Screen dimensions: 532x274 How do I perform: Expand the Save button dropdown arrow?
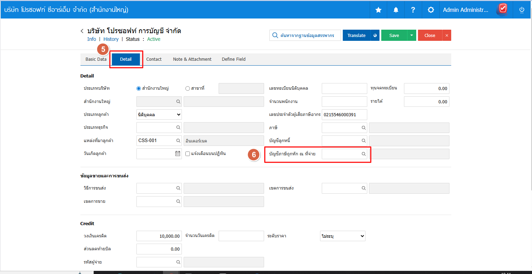point(412,35)
